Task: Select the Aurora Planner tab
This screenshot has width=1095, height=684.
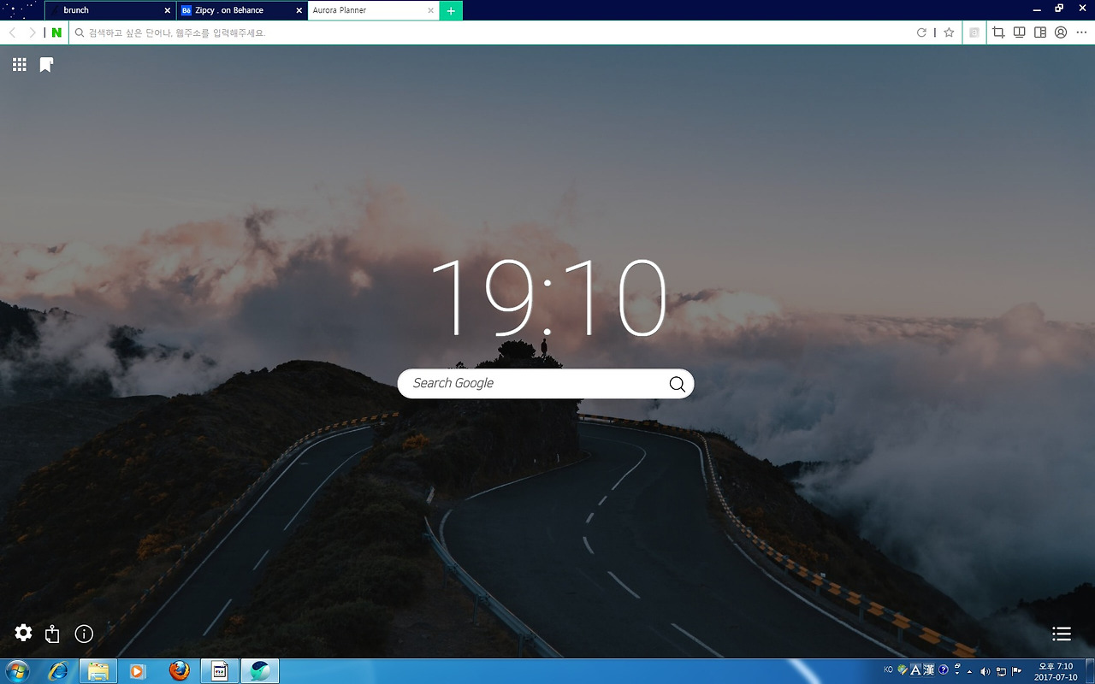Action: click(373, 10)
